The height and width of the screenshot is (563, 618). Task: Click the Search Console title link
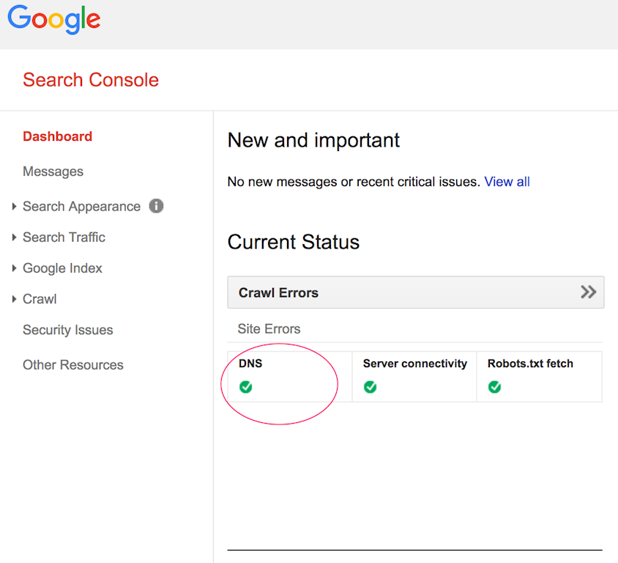click(91, 80)
